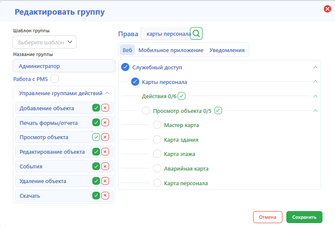Click the Действия 0/6 label
This screenshot has width=335, height=227.
click(x=159, y=96)
